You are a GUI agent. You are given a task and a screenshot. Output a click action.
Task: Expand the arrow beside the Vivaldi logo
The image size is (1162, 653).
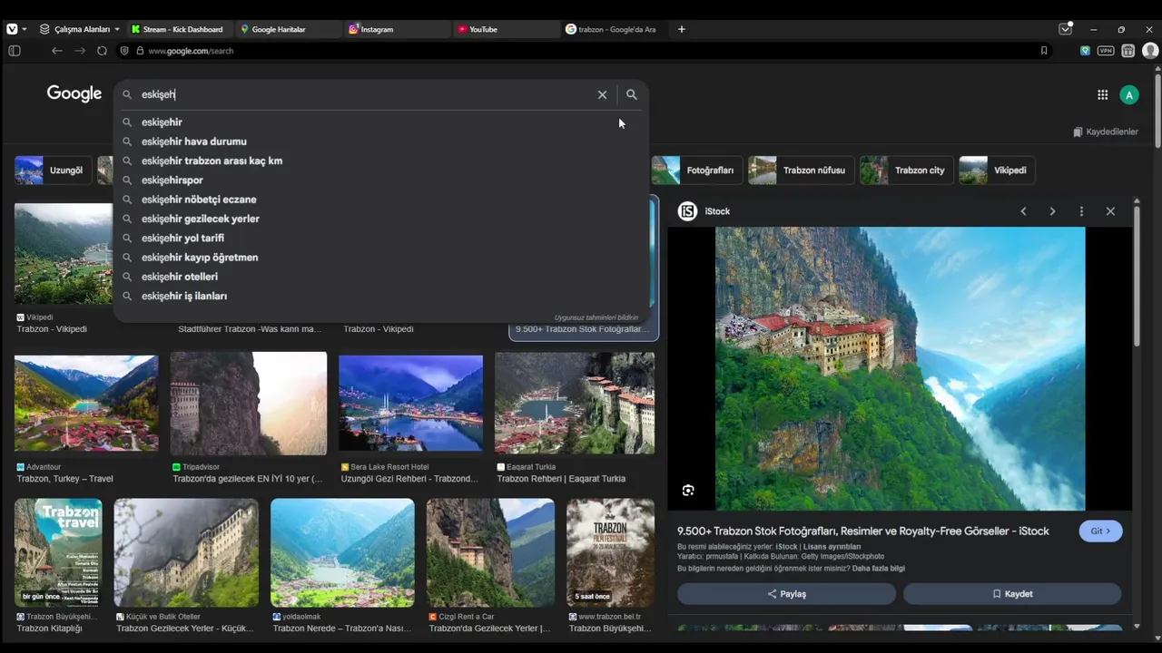(x=24, y=29)
